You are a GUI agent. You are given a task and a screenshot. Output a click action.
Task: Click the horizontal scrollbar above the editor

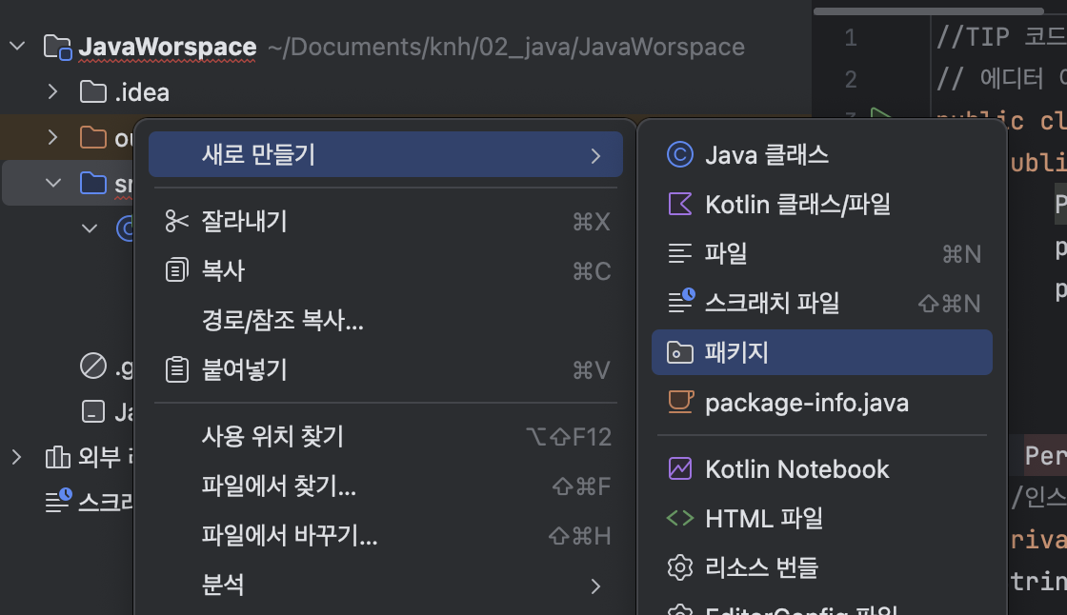[x=928, y=10]
